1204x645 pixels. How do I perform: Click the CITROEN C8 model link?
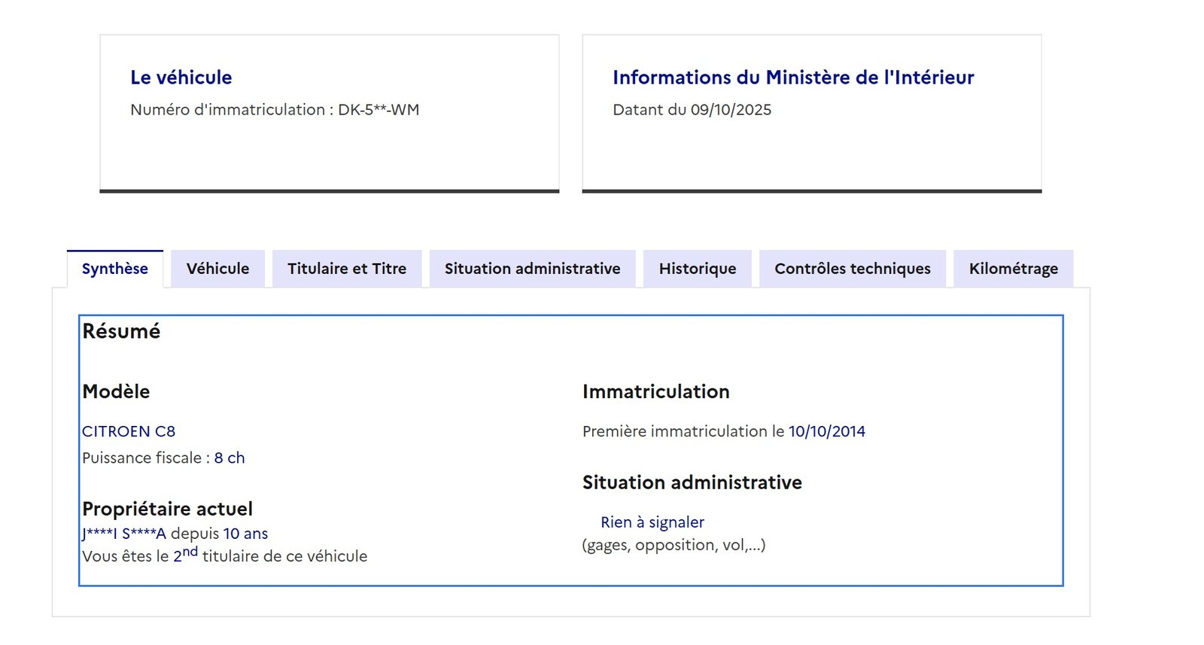tap(129, 431)
